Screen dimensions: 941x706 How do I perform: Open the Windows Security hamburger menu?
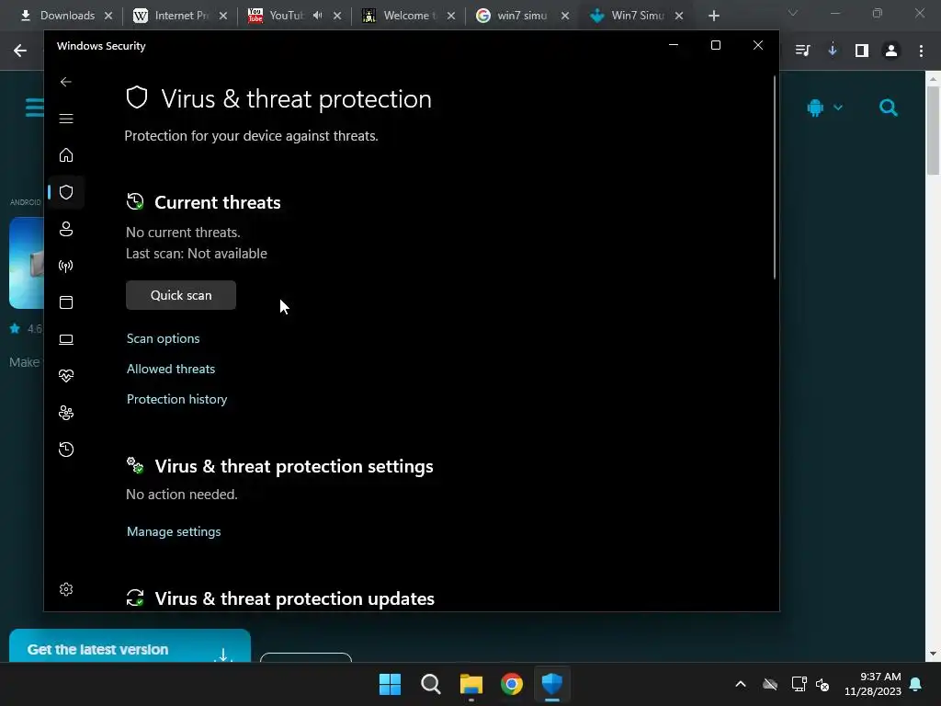[x=66, y=119]
